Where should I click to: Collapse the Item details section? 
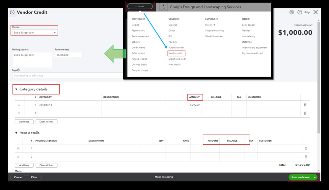click(x=16, y=133)
